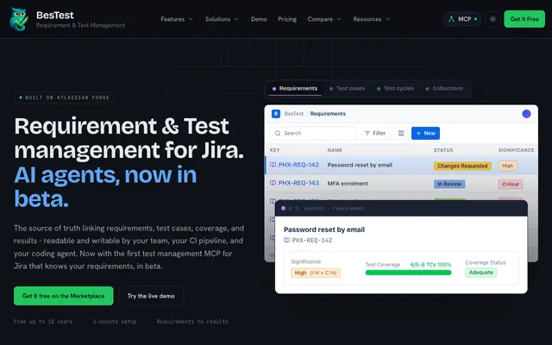552x345 pixels.
Task: Select the Requirements tab
Action: pyautogui.click(x=295, y=88)
